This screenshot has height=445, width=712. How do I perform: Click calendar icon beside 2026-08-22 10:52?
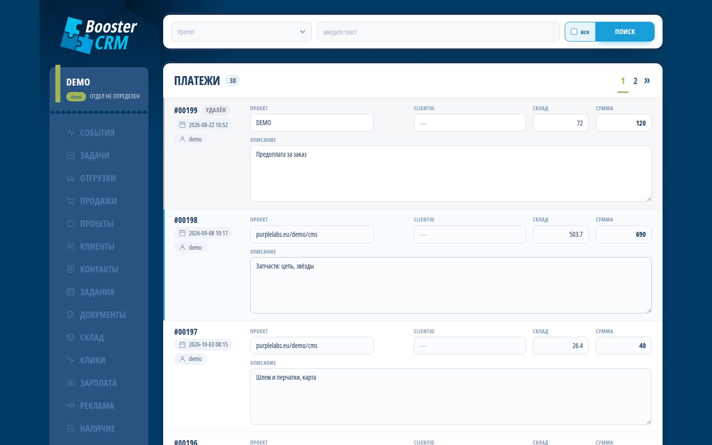pyautogui.click(x=182, y=125)
